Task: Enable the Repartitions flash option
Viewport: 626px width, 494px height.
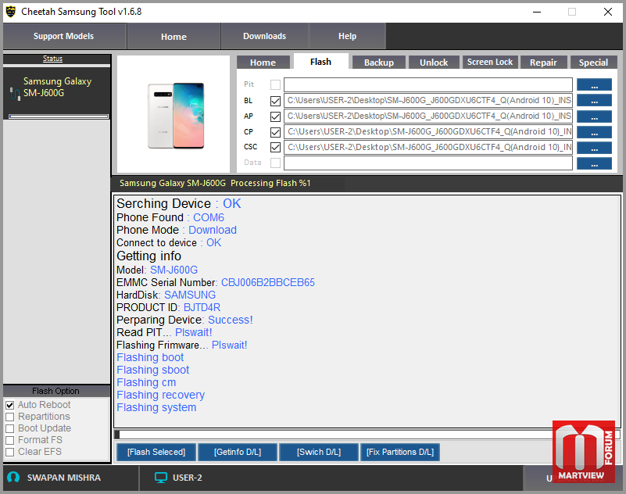Action: (10, 417)
